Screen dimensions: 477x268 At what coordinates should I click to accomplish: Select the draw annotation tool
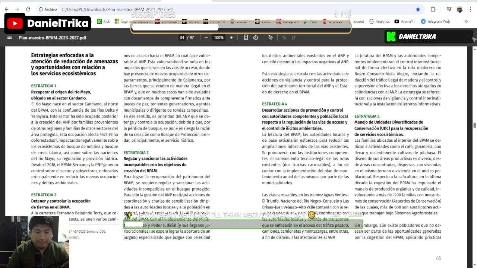(271, 37)
